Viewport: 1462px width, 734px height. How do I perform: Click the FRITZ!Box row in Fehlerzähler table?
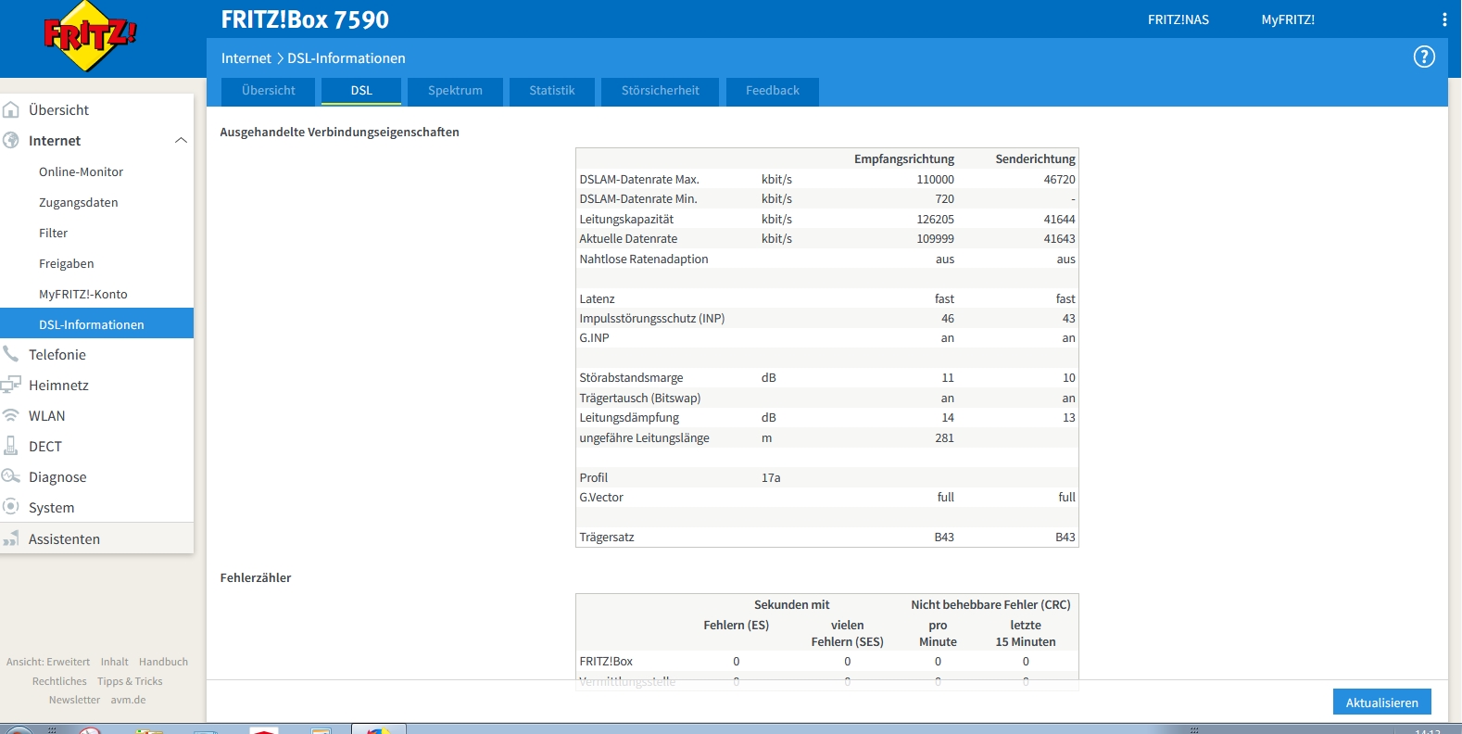826,662
